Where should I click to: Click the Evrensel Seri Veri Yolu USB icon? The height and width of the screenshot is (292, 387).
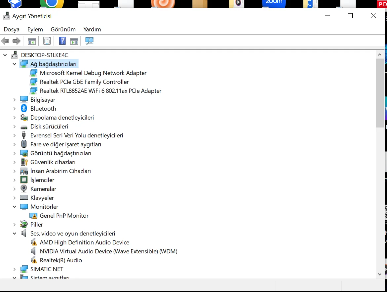24,135
